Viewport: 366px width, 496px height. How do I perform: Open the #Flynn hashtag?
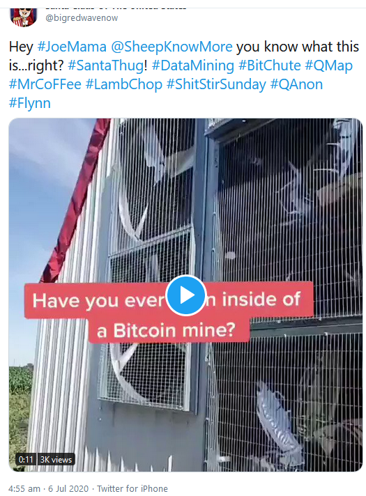(30, 103)
